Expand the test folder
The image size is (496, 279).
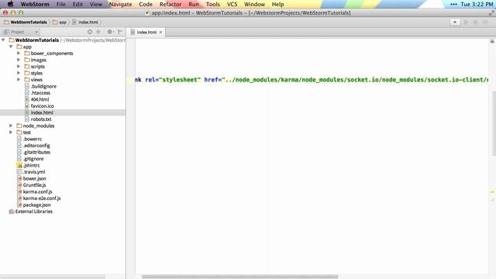[11, 133]
